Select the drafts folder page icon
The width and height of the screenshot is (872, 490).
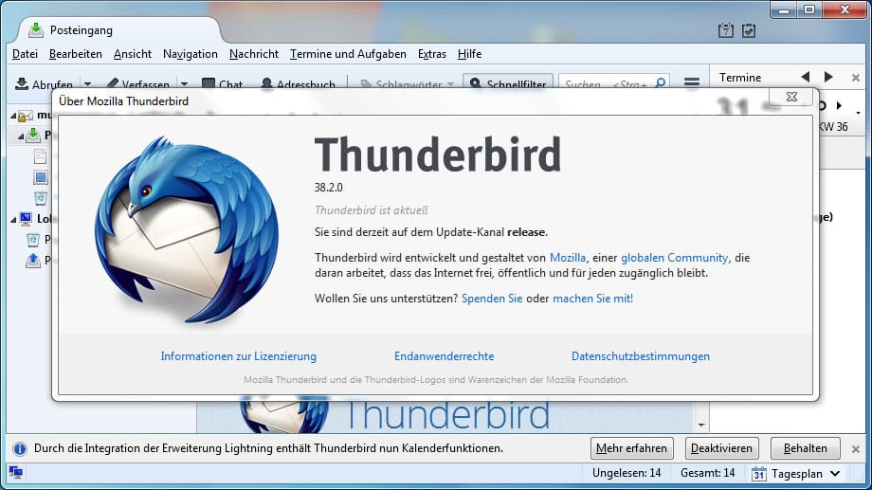coord(40,156)
